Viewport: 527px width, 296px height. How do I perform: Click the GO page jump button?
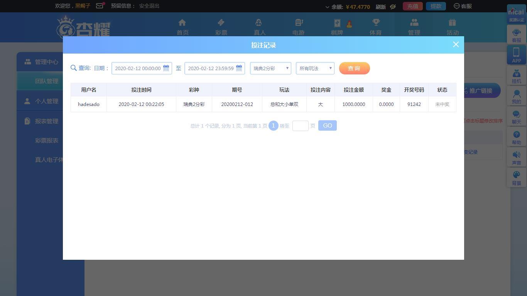click(x=328, y=126)
